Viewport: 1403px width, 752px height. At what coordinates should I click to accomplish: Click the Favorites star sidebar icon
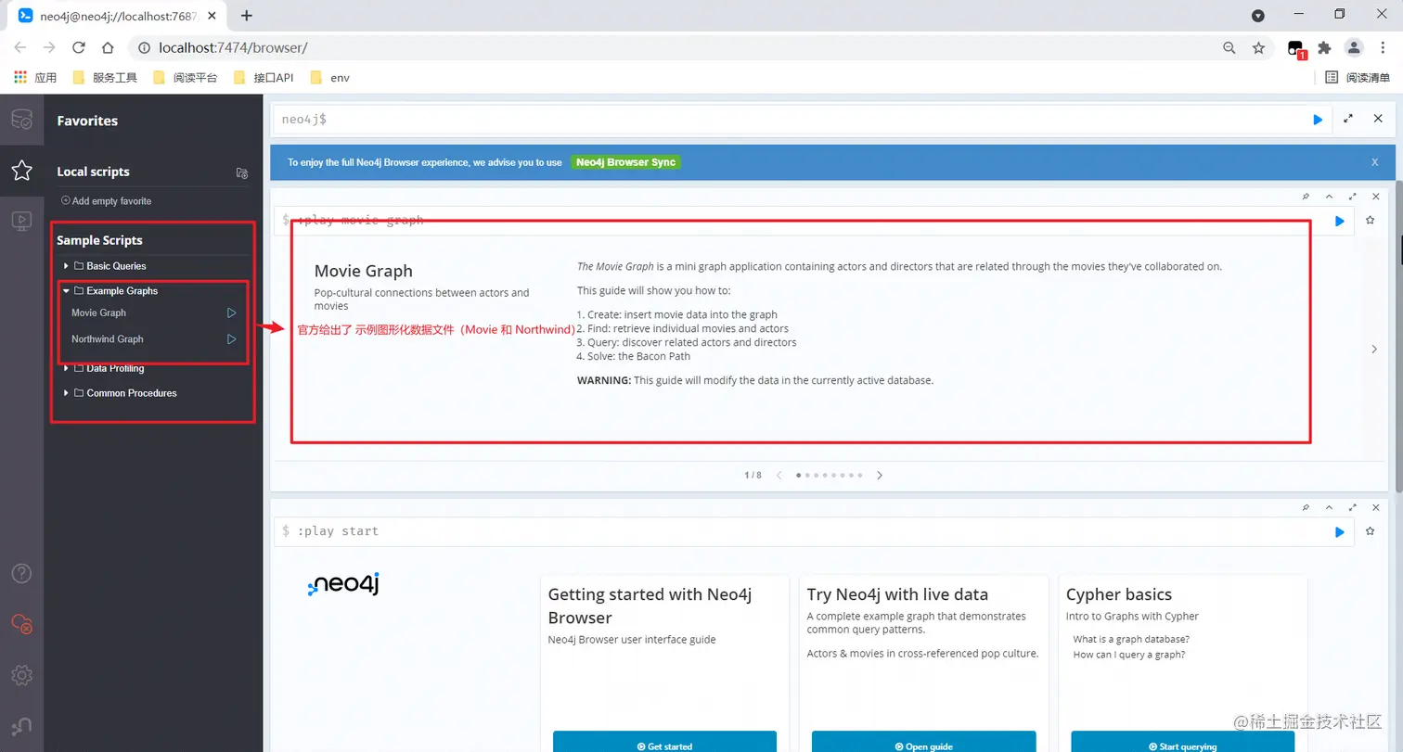coord(21,171)
